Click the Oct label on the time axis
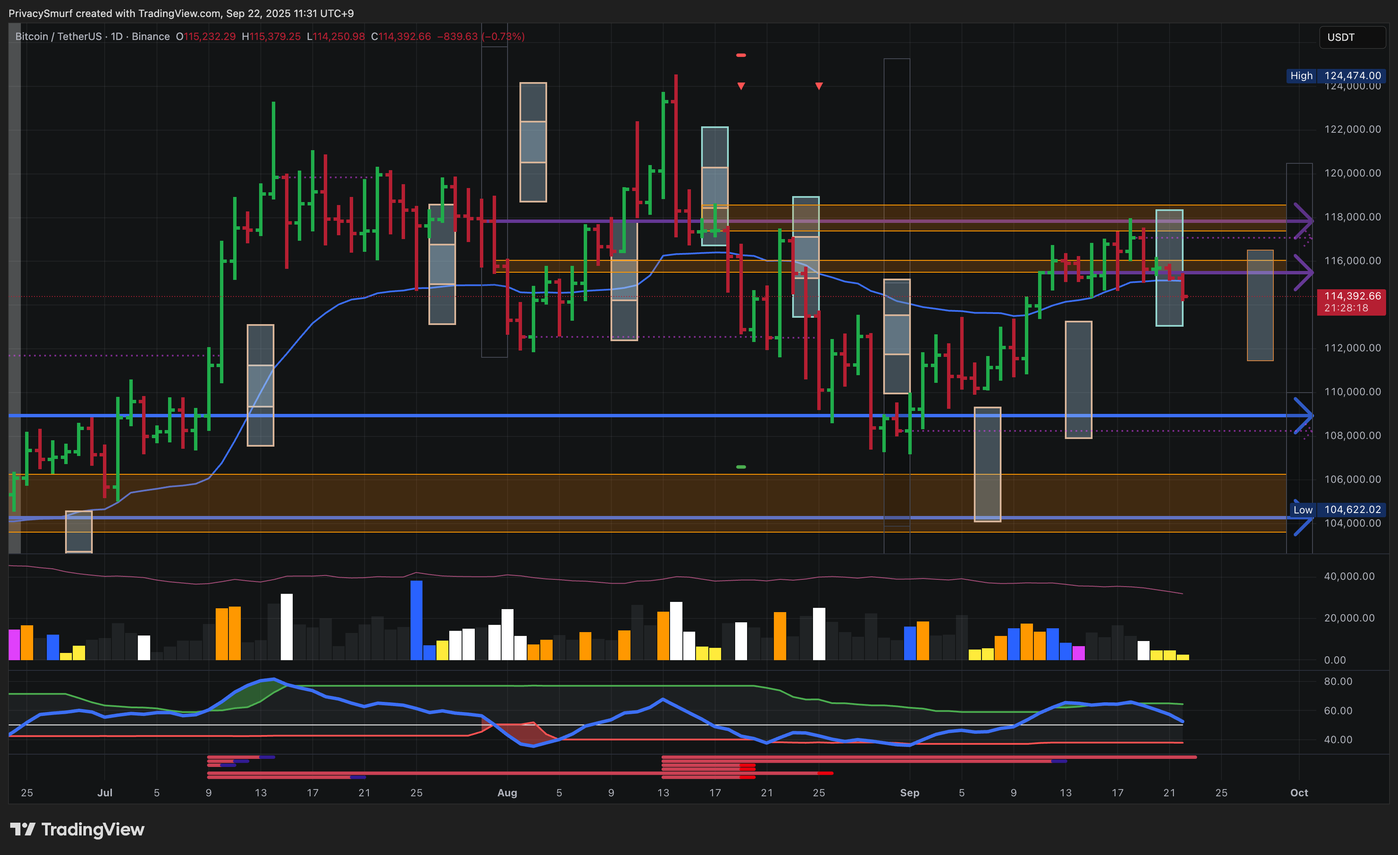This screenshot has height=855, width=1398. click(x=1299, y=792)
